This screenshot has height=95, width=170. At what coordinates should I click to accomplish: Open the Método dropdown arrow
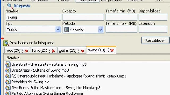pyautogui.click(x=101, y=29)
